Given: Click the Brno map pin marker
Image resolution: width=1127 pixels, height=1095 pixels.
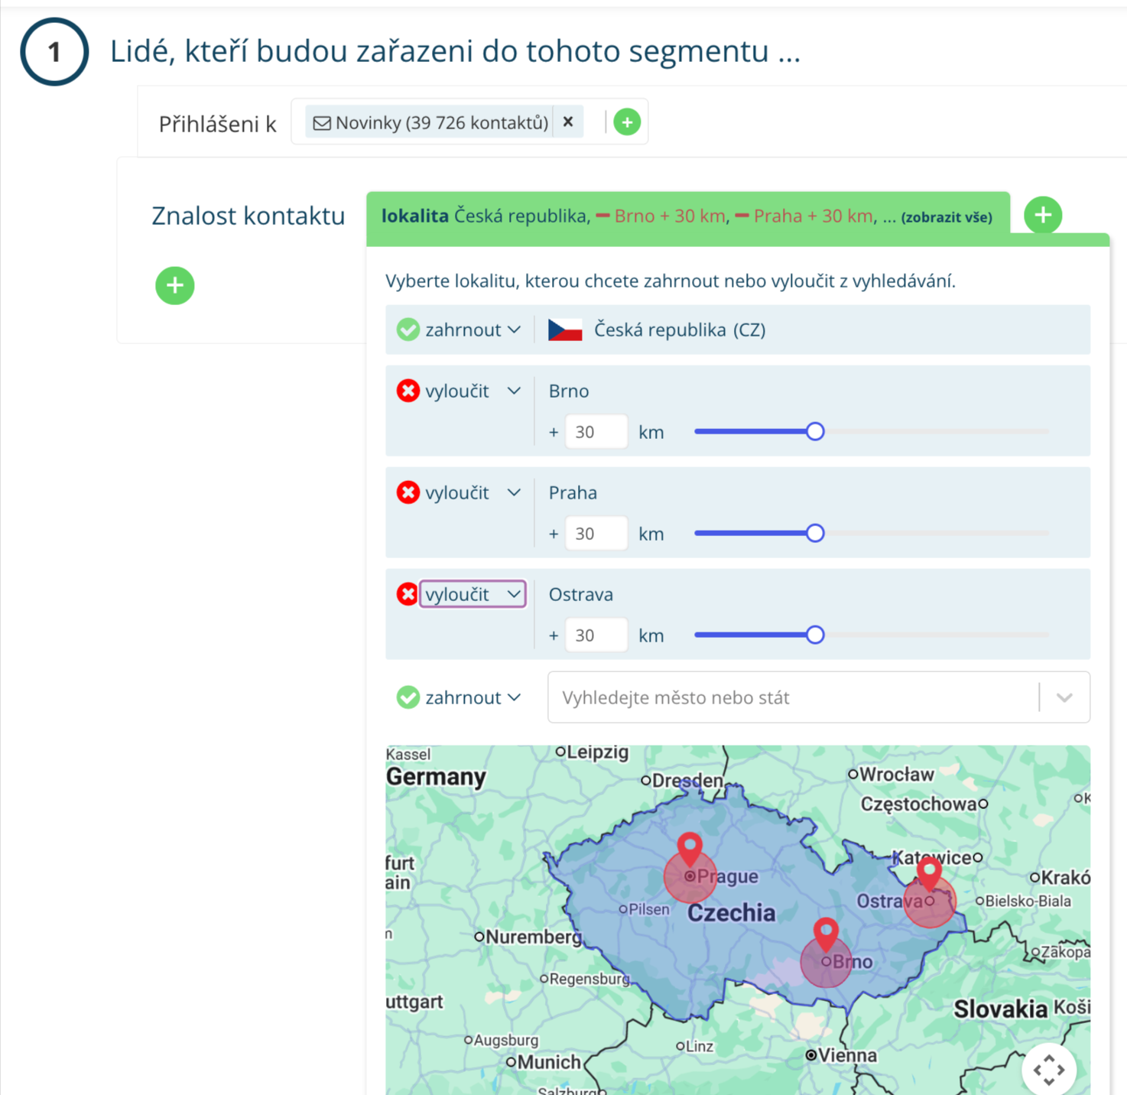Looking at the screenshot, I should [826, 933].
